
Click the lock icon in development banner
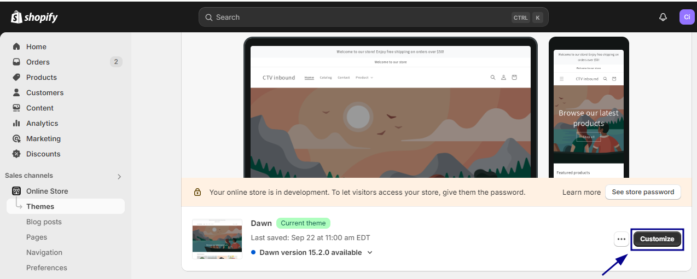coord(198,192)
